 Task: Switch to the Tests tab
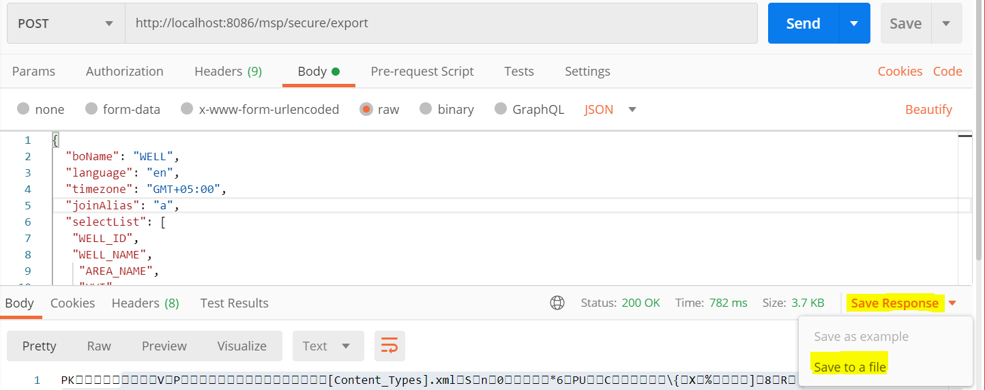[x=519, y=71]
